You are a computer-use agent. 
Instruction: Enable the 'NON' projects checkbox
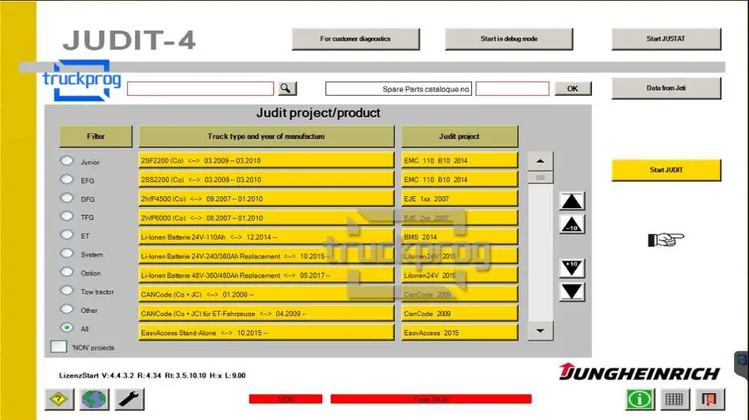(x=58, y=347)
